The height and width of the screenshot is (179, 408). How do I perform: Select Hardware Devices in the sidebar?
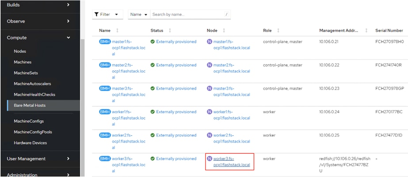(x=30, y=143)
